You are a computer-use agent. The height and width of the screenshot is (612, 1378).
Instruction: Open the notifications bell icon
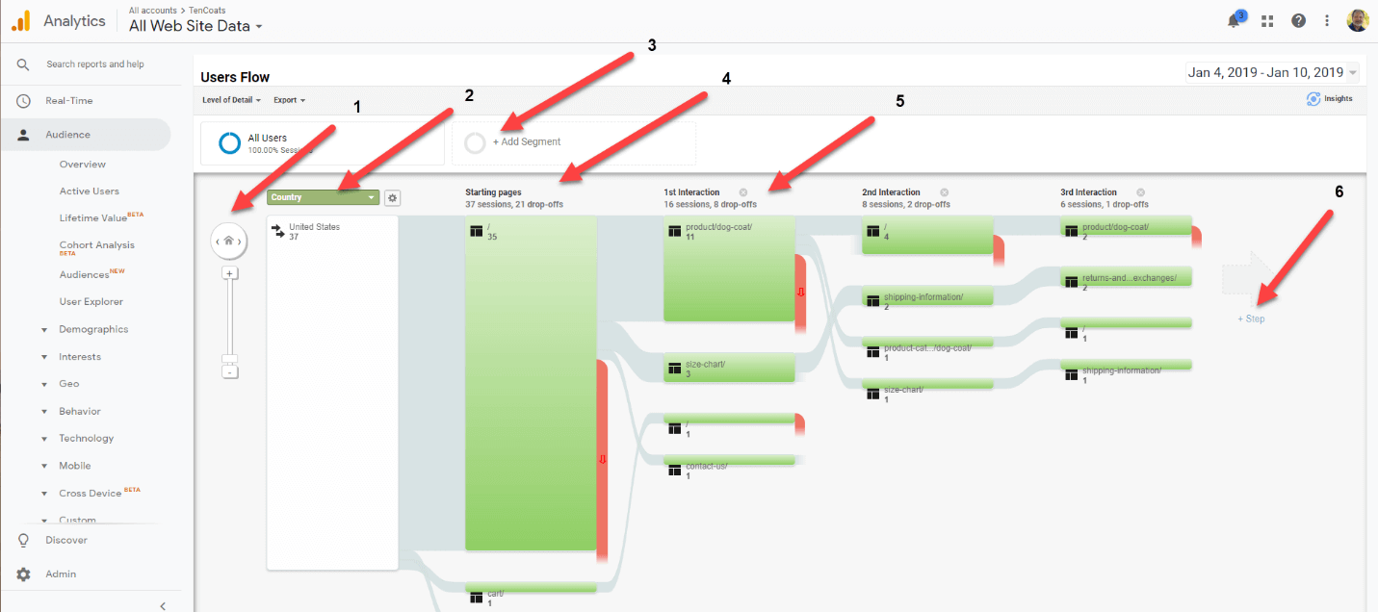[1235, 20]
